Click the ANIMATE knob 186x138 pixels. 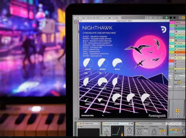pos(103,82)
